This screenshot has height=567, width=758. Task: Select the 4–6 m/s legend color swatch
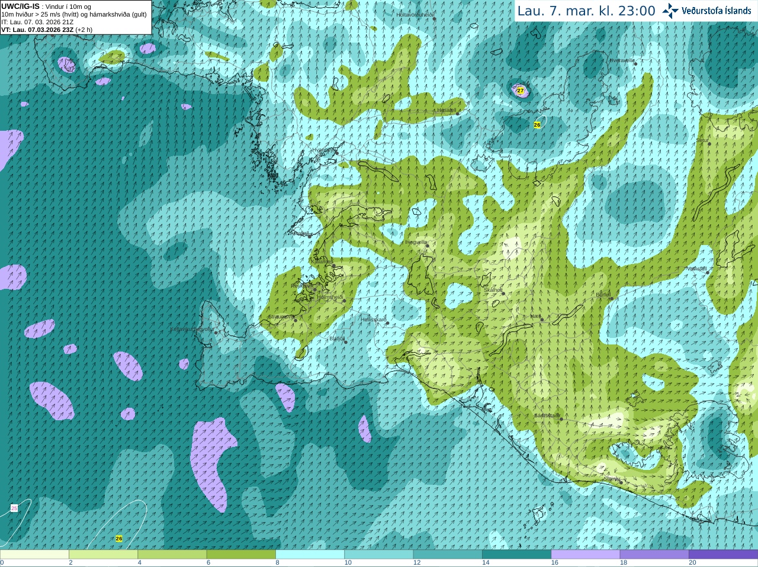click(x=172, y=555)
